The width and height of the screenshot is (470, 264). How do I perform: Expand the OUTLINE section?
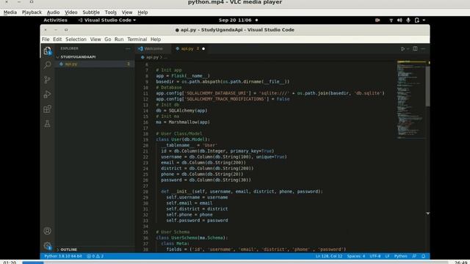68,249
